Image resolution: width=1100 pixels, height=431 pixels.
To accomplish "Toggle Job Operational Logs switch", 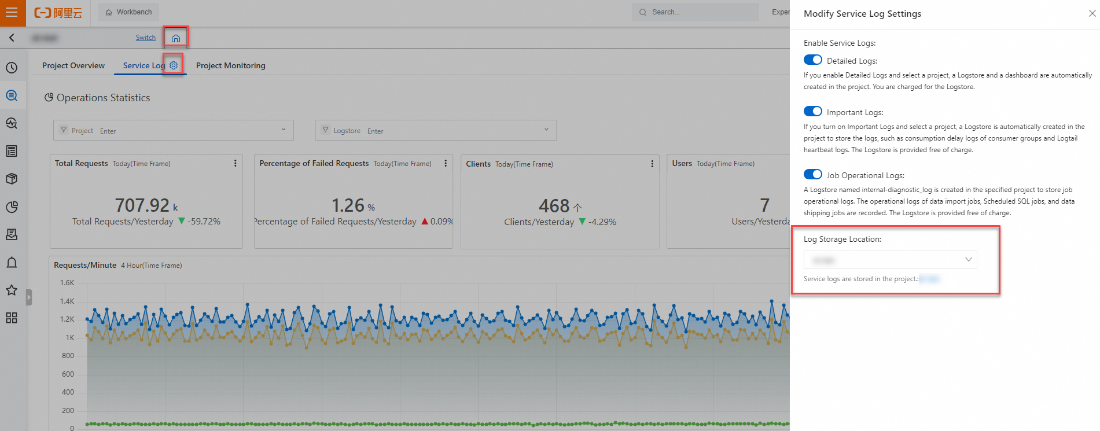I will [x=813, y=175].
